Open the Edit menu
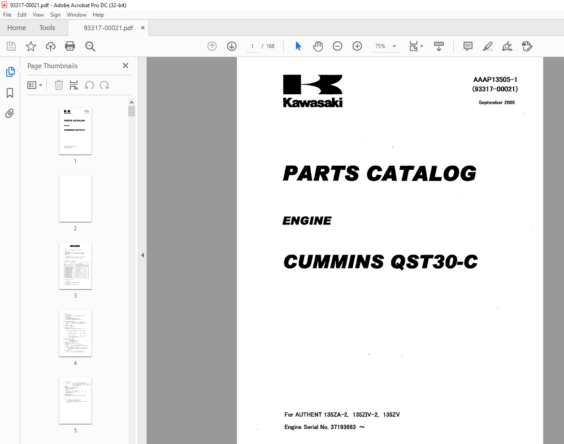The width and height of the screenshot is (564, 444). coord(22,15)
